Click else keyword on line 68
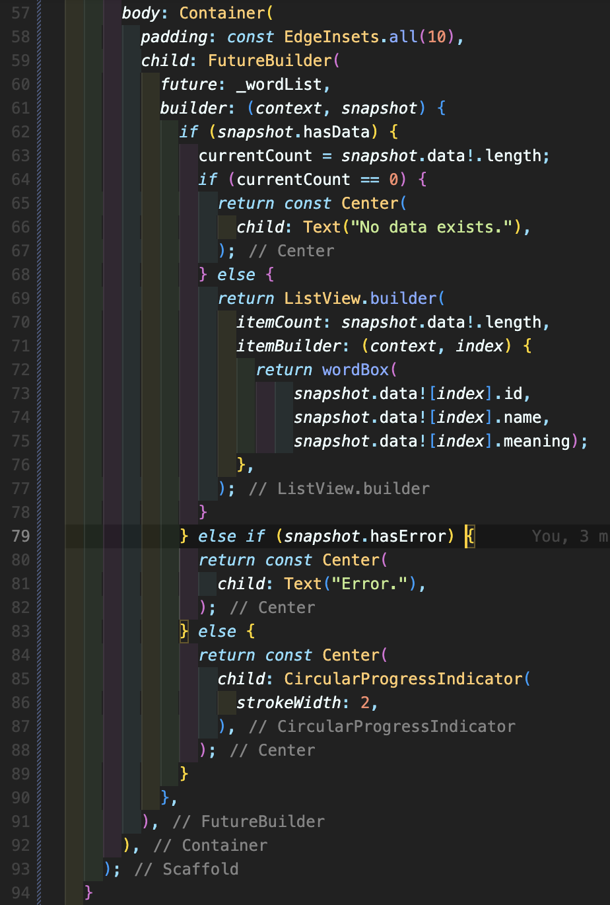Image resolution: width=610 pixels, height=905 pixels. pos(236,274)
